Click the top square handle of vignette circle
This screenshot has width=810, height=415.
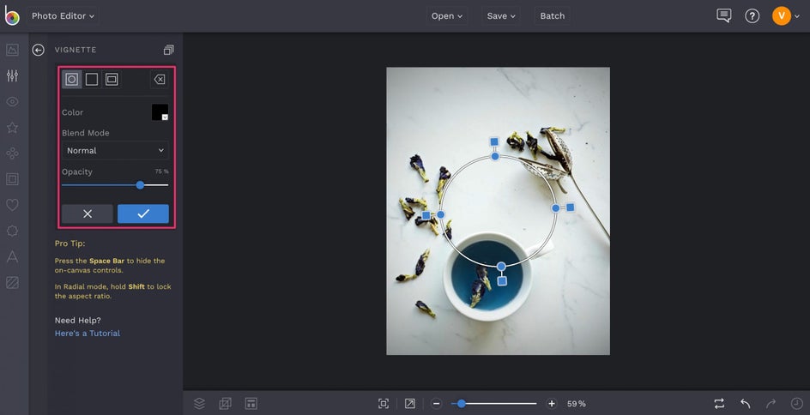click(x=494, y=141)
